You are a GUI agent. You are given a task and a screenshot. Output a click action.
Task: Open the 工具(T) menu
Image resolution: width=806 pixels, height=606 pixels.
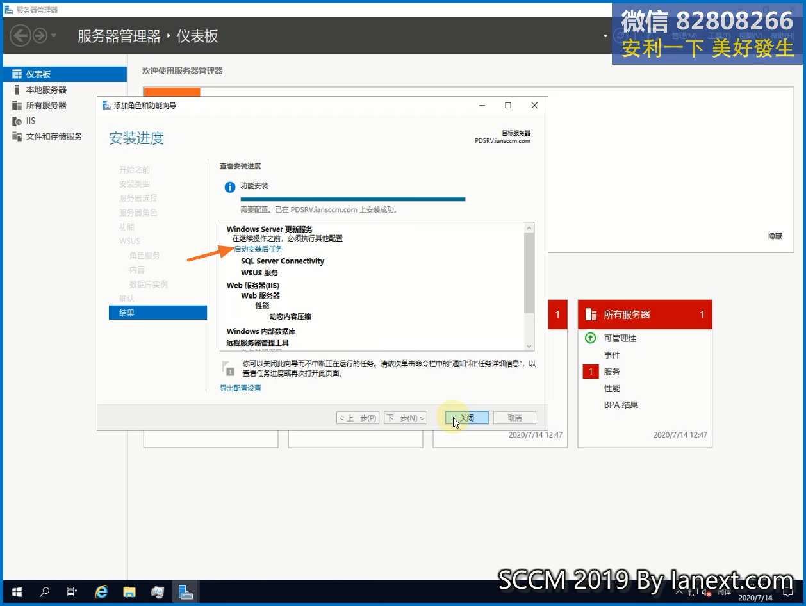pyautogui.click(x=719, y=36)
